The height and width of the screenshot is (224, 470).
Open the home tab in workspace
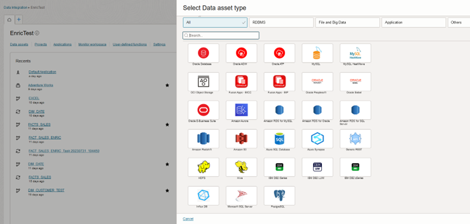point(9,20)
